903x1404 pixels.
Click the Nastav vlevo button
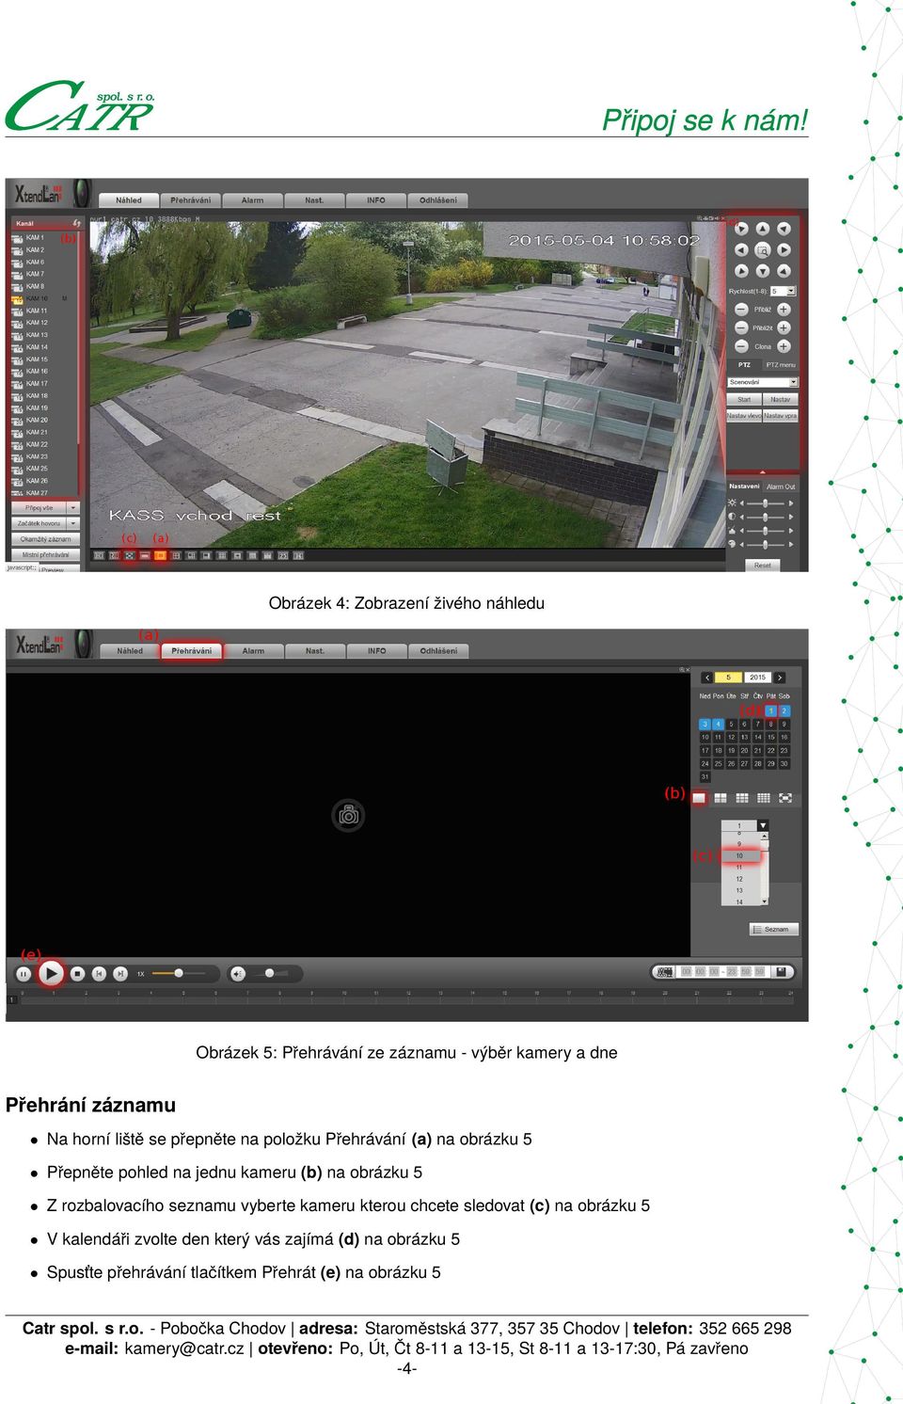tap(744, 415)
